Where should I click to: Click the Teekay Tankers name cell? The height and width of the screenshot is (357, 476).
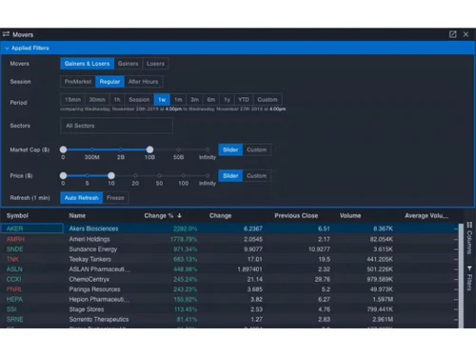coord(90,259)
